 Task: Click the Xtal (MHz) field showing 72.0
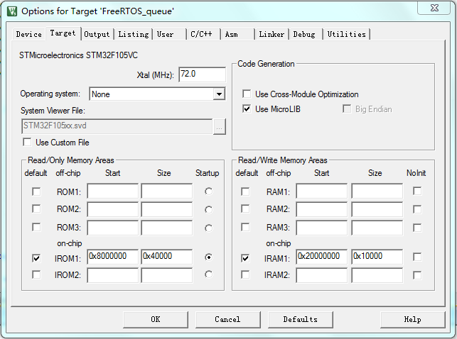(x=203, y=74)
